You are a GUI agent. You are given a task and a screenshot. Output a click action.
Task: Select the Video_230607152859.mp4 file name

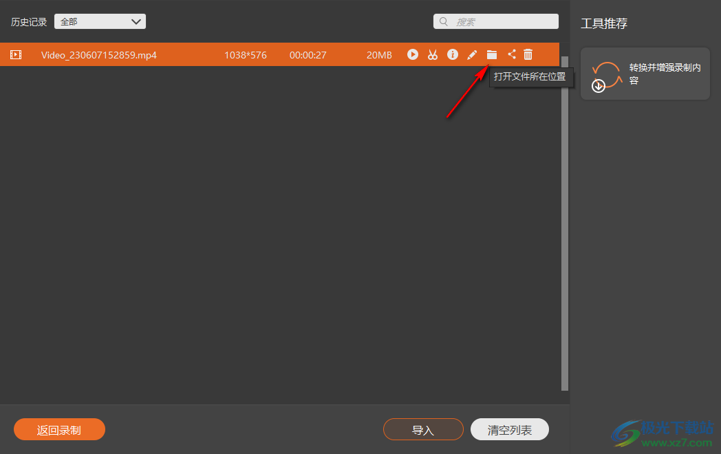(x=99, y=55)
